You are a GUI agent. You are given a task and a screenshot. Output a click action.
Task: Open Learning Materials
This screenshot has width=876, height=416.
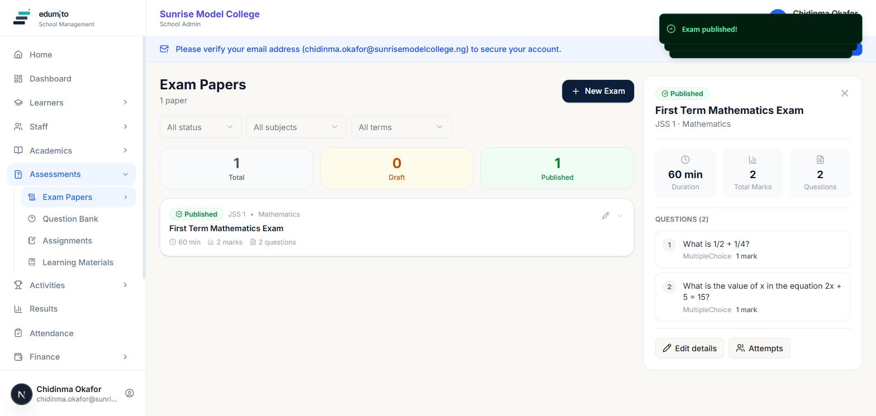(78, 262)
